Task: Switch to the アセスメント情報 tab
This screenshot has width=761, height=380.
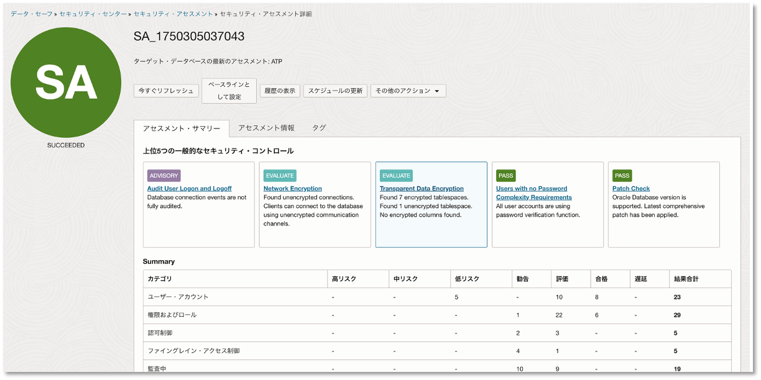Action: [x=266, y=128]
